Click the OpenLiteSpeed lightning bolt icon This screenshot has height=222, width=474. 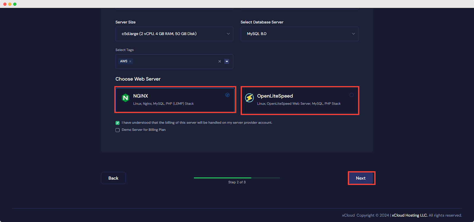click(x=249, y=98)
